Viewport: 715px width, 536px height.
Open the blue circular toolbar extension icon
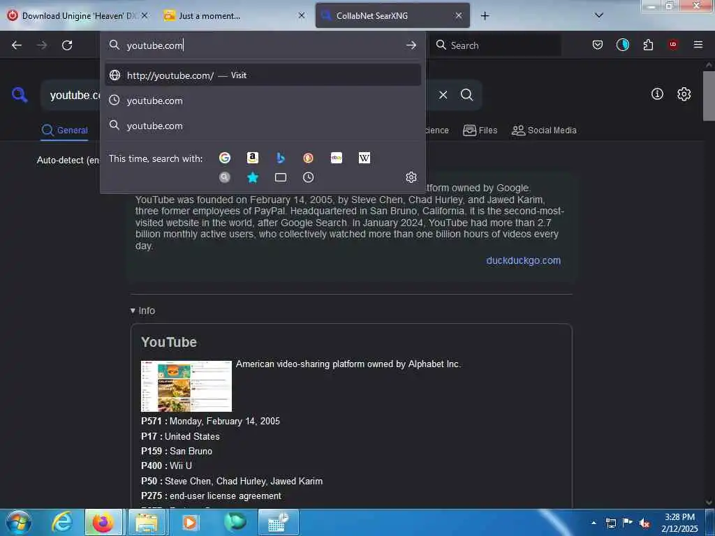[622, 45]
